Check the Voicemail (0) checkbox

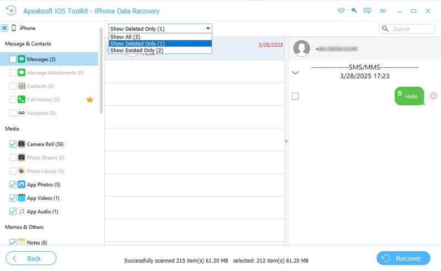coord(13,113)
